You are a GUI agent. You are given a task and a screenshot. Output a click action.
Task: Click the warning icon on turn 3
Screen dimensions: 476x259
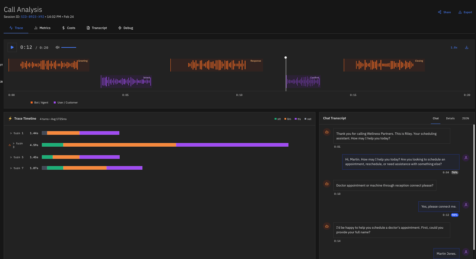click(10, 145)
